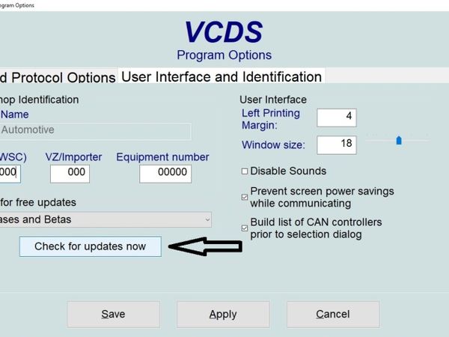Click the VZ/Importer input box
Viewport: 449px width, 337px height.
click(x=70, y=173)
